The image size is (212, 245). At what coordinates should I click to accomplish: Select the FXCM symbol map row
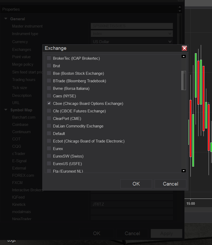tap(17, 183)
